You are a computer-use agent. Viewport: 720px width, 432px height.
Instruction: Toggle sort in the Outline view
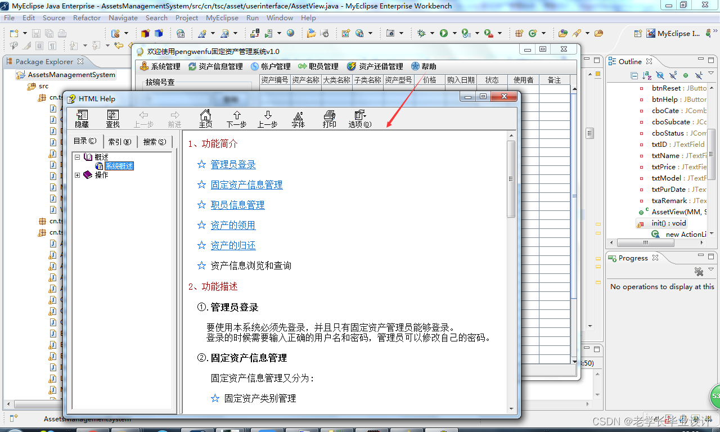[x=646, y=75]
